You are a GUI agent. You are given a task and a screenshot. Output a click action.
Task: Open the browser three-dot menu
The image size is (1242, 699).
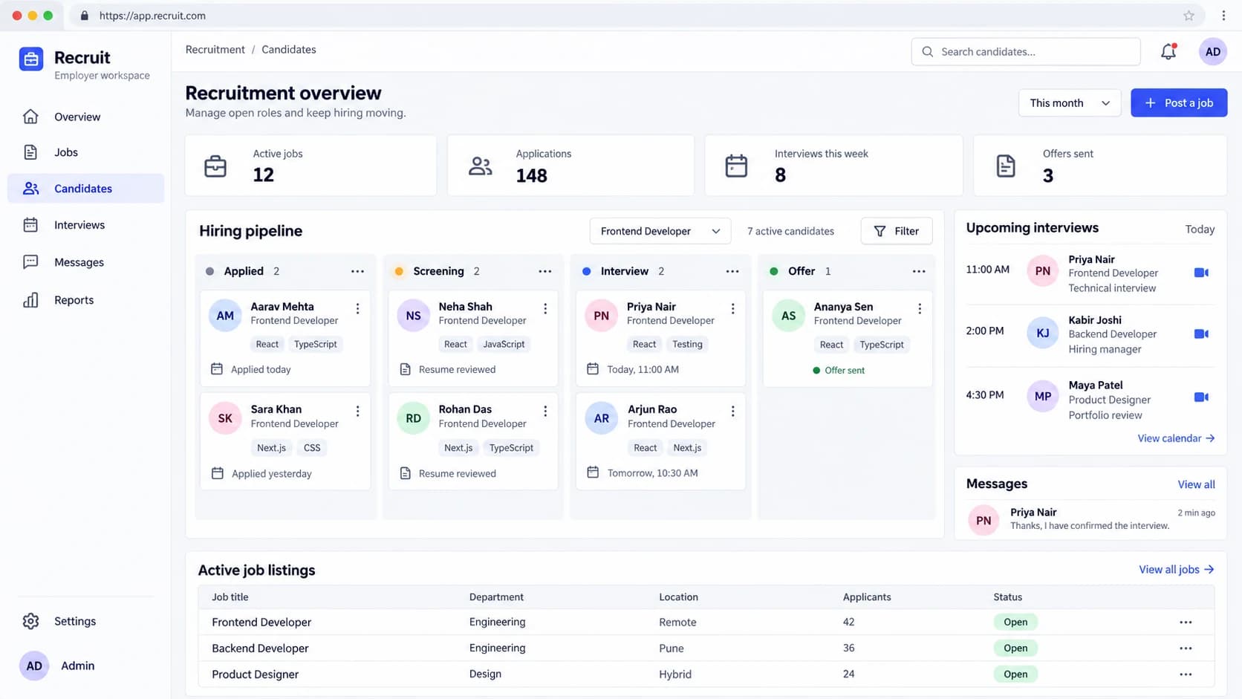coord(1223,16)
